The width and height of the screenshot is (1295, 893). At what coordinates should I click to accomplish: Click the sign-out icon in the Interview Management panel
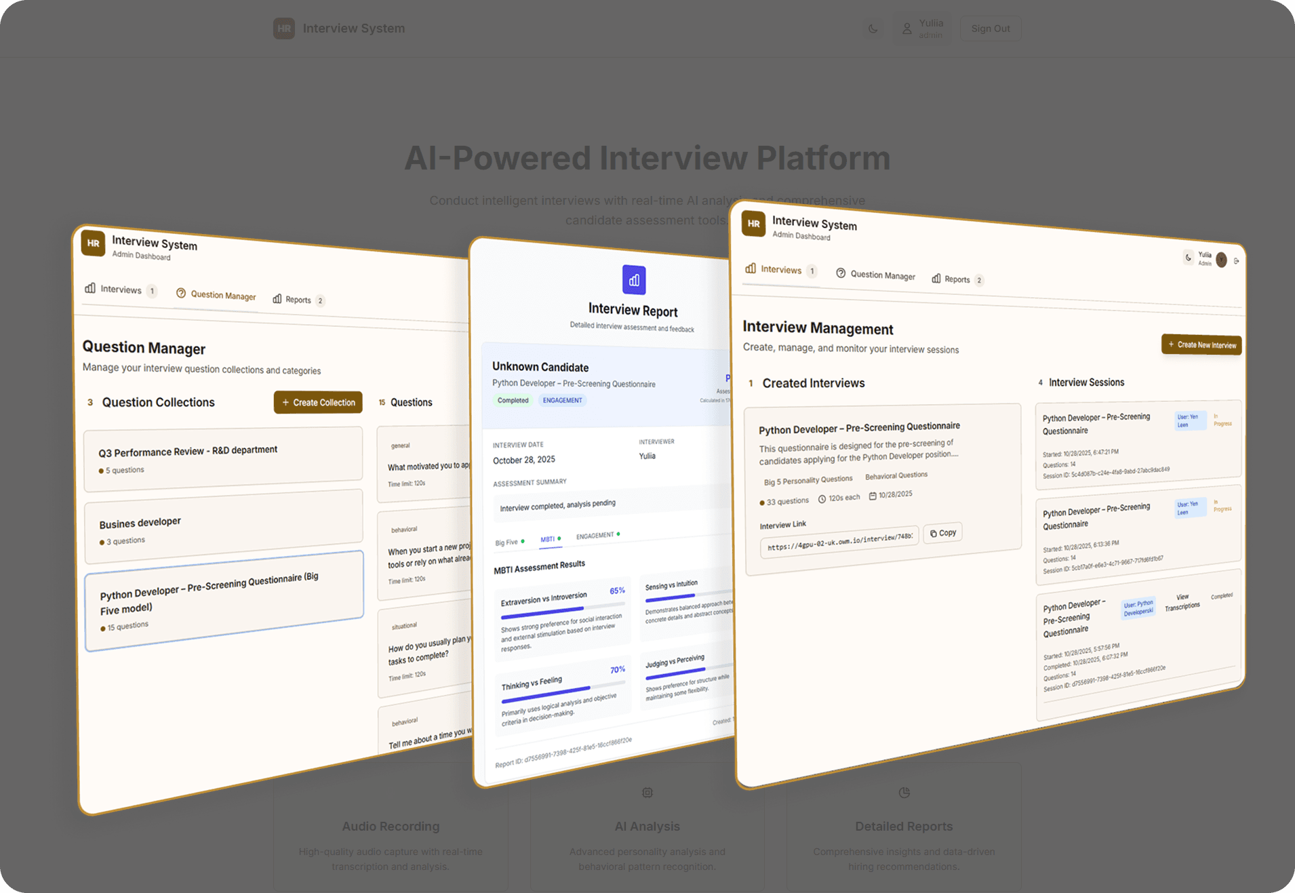[1237, 261]
